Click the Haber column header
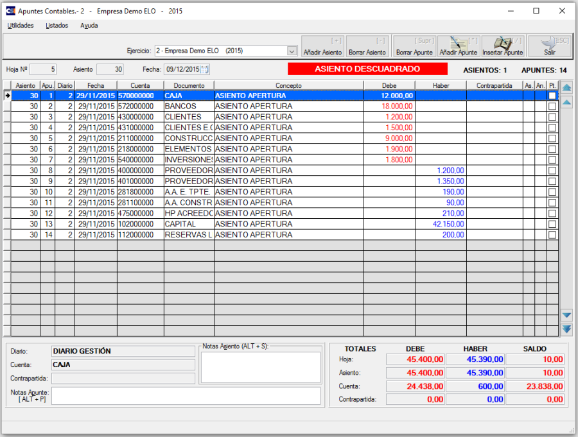 [x=441, y=85]
